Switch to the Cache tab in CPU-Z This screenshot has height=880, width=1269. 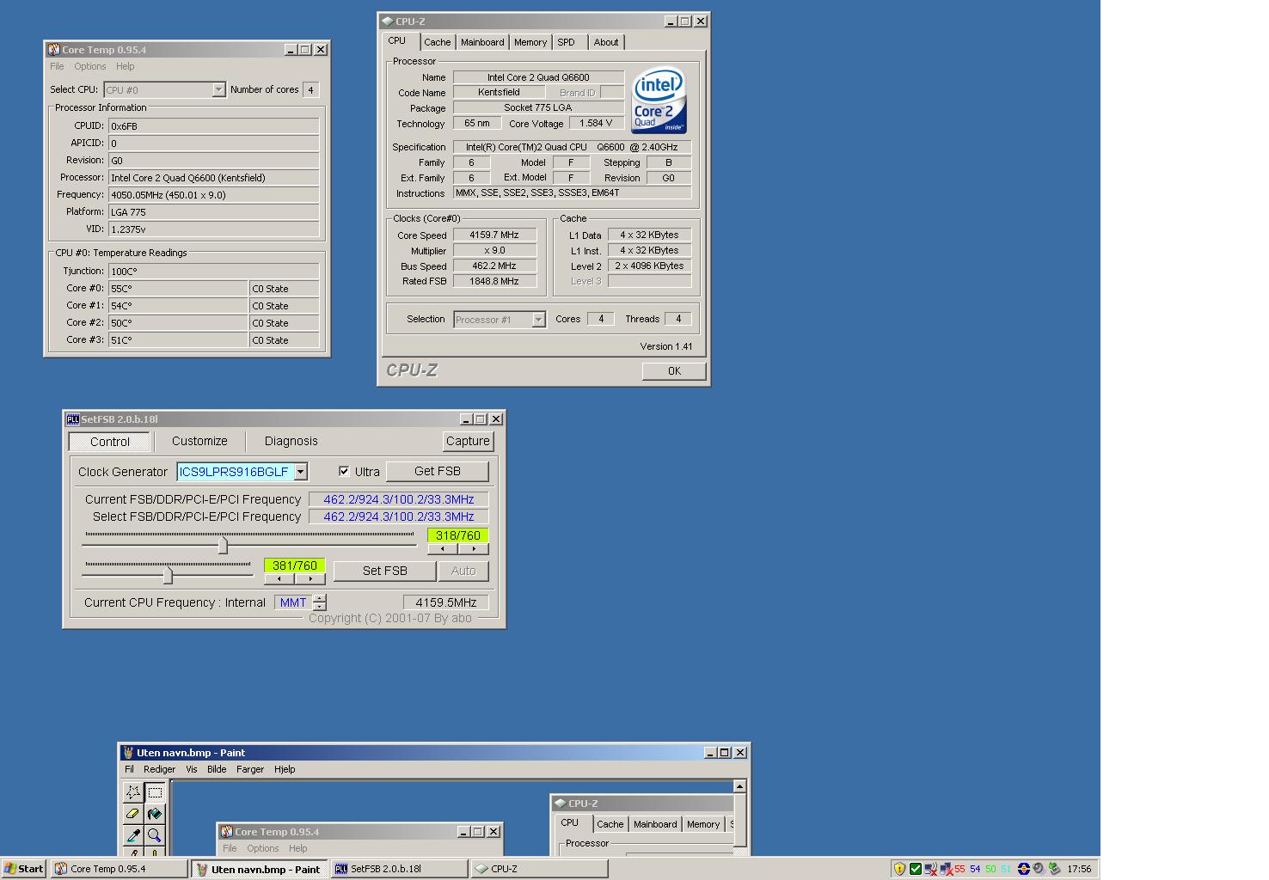[437, 42]
